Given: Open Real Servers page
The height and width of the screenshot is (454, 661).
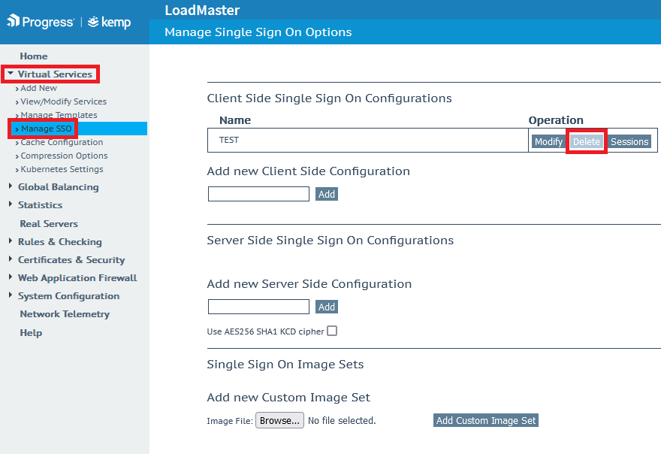Looking at the screenshot, I should coord(49,224).
